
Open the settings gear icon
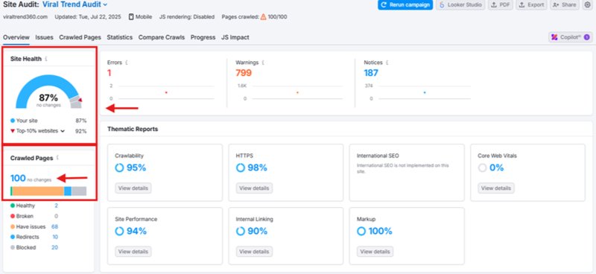pos(588,4)
